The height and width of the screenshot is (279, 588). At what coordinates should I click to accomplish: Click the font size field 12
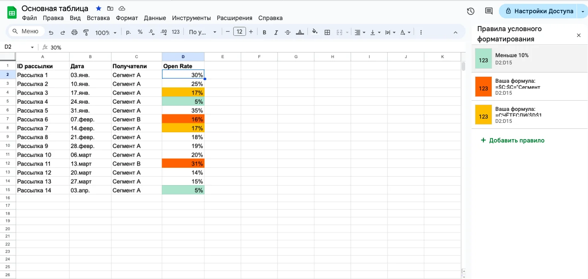pyautogui.click(x=240, y=32)
